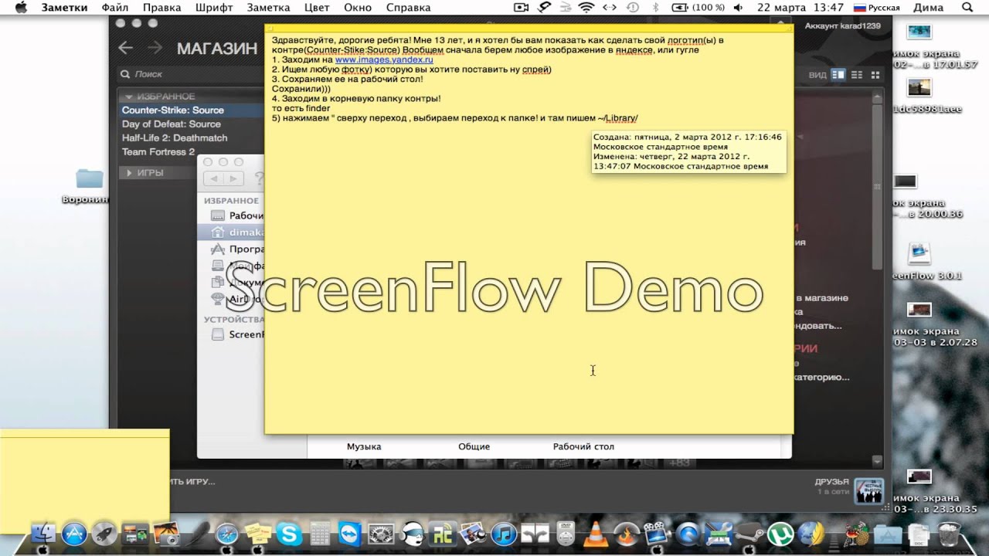The height and width of the screenshot is (556, 989).
Task: Open the Русская input language menu
Action: [x=876, y=7]
